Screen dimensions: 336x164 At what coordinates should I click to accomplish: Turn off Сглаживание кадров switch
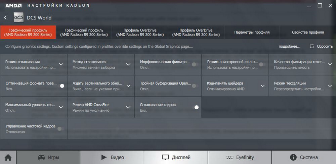(195, 107)
